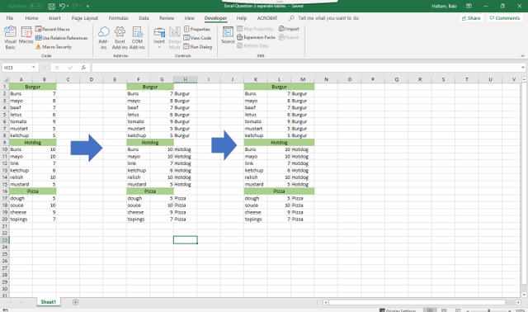This screenshot has height=312, width=528.
Task: Undo the last action
Action: (62, 6)
